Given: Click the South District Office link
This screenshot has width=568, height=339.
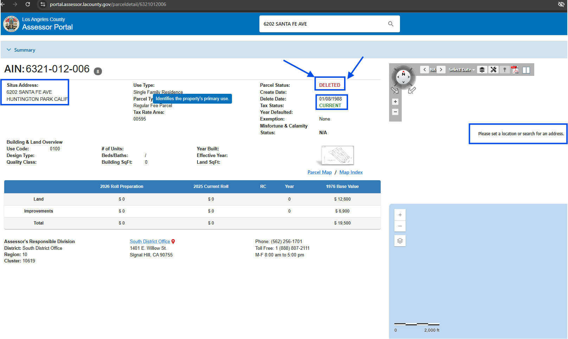Looking at the screenshot, I should pos(150,242).
